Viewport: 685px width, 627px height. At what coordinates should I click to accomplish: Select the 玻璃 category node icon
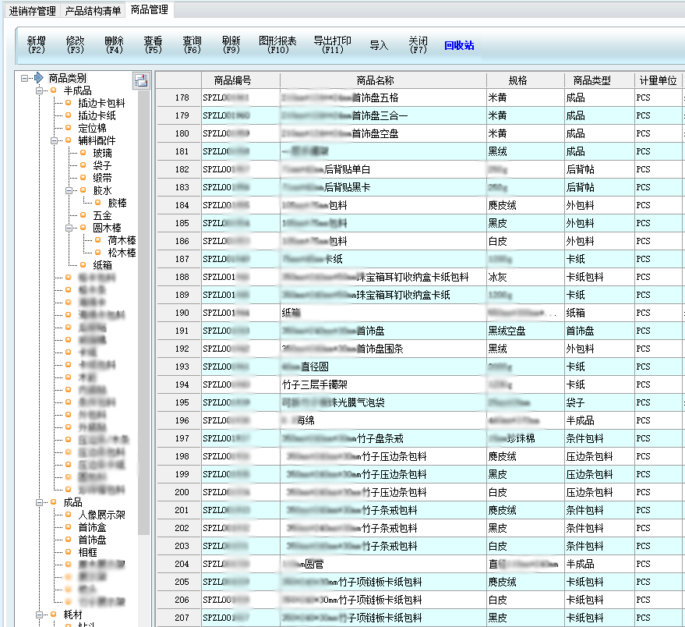coord(83,153)
